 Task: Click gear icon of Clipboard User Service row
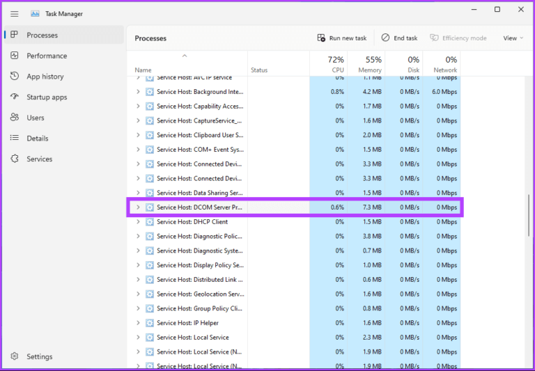point(150,135)
